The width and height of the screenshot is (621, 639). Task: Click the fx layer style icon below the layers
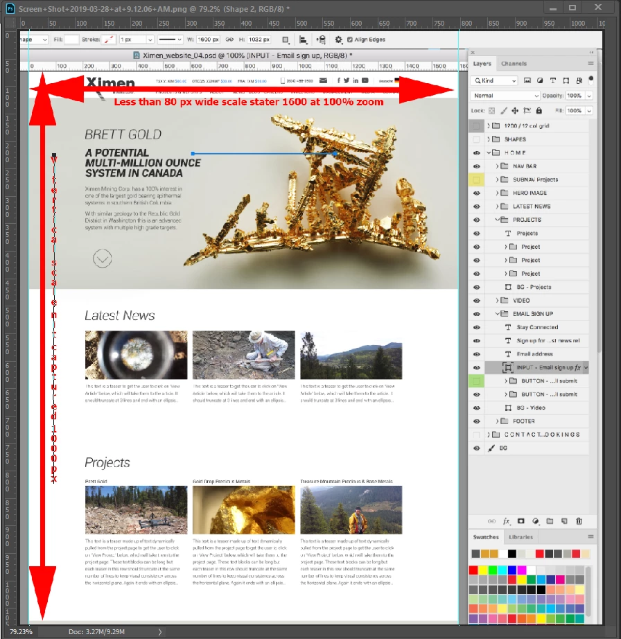[506, 521]
